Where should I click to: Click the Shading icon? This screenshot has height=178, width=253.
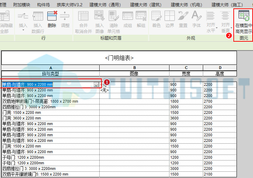(x=157, y=16)
